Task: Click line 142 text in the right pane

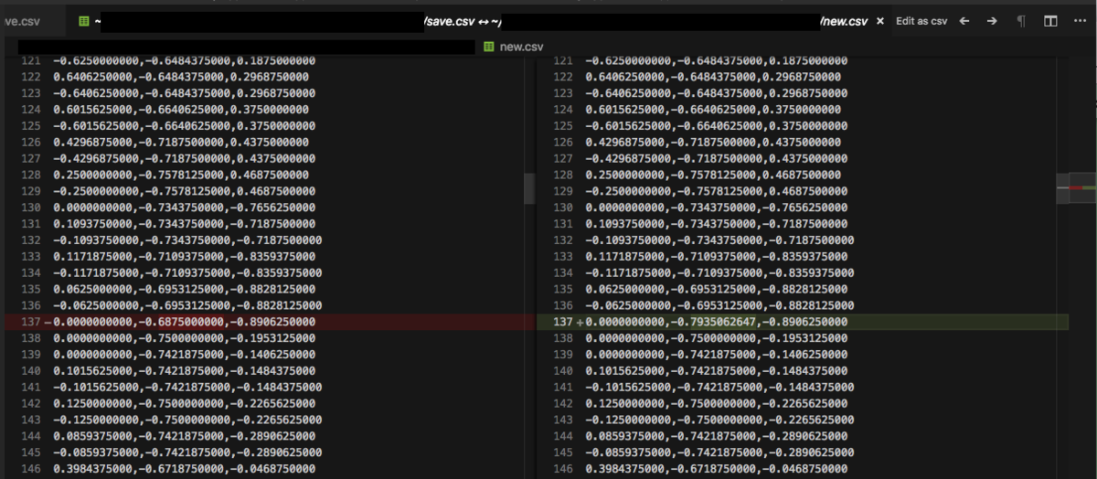Action: 716,403
